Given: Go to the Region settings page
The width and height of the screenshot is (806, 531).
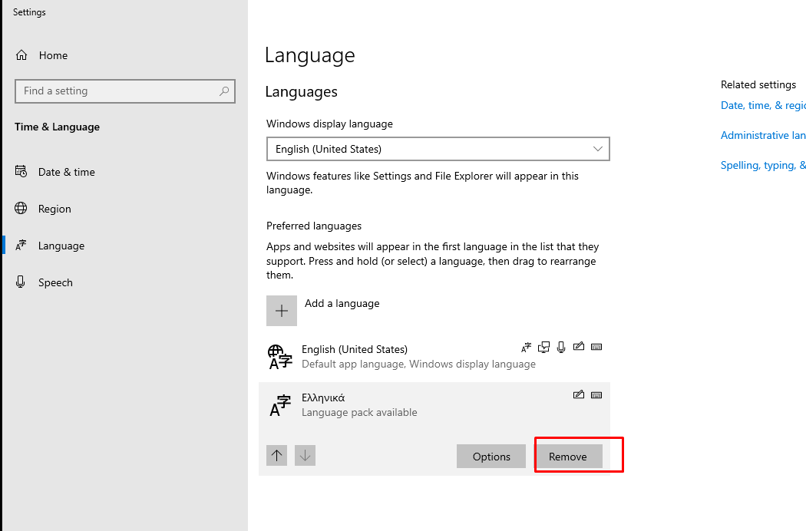Looking at the screenshot, I should pos(55,209).
